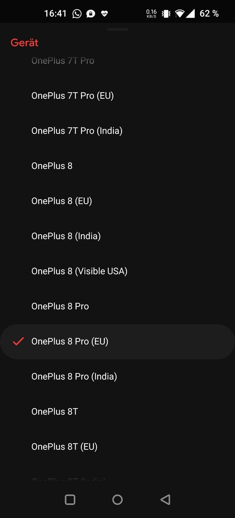Tap the vibrate mode status icon
The width and height of the screenshot is (235, 518).
click(166, 13)
